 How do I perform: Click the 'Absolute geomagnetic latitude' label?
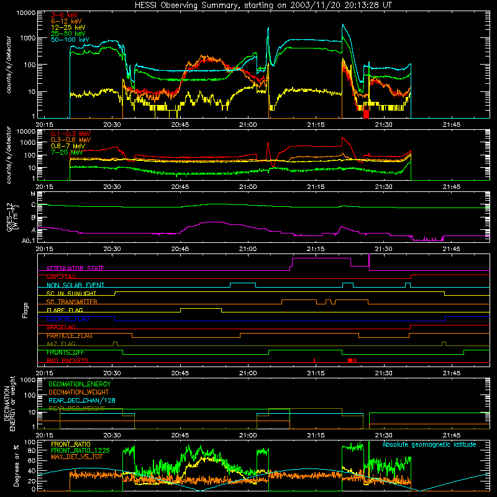pos(429,444)
